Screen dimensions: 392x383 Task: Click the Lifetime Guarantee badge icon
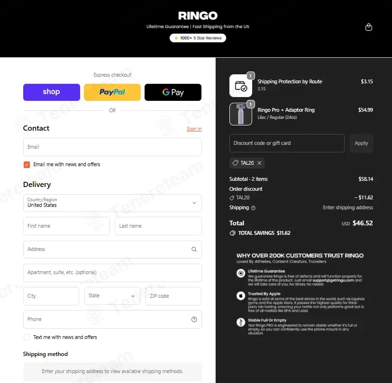point(241,273)
